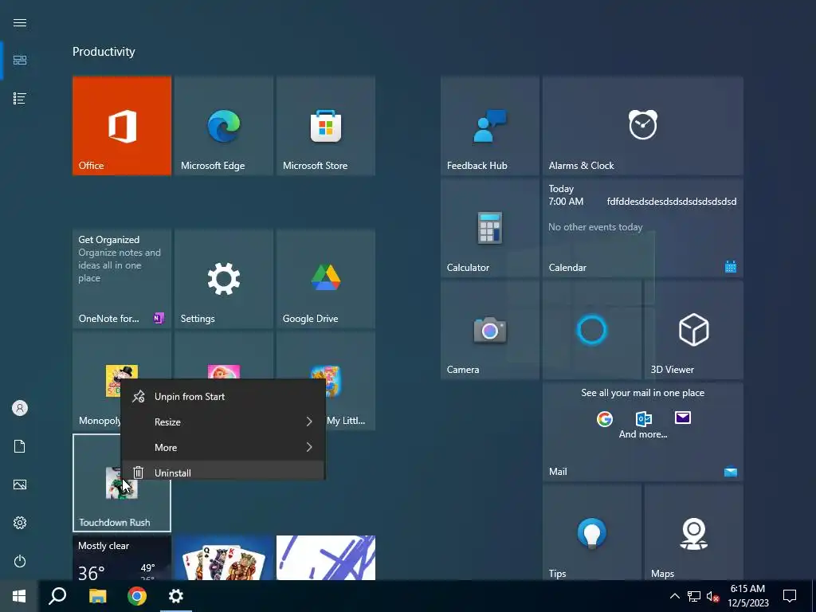The height and width of the screenshot is (612, 816).
Task: Switch to Settings app in taskbar
Action: [x=176, y=596]
